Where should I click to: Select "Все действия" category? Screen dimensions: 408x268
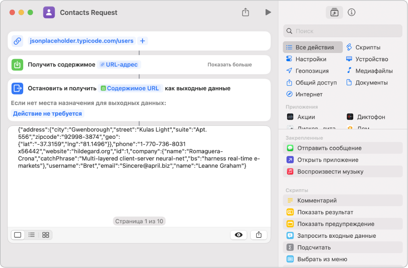pos(313,47)
